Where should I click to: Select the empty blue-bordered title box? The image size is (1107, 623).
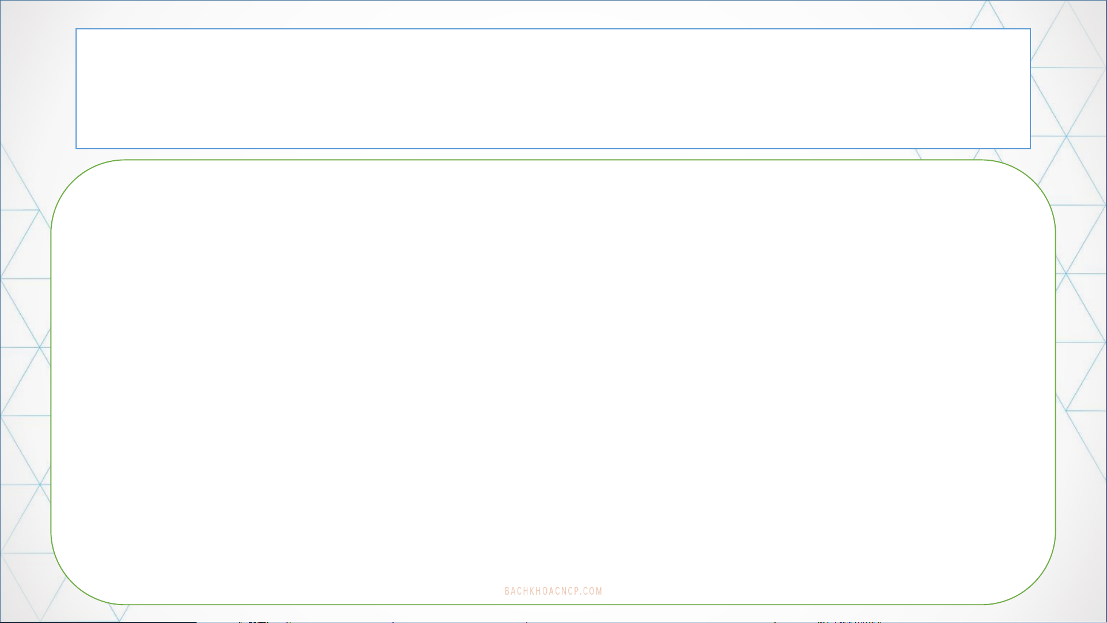[553, 89]
